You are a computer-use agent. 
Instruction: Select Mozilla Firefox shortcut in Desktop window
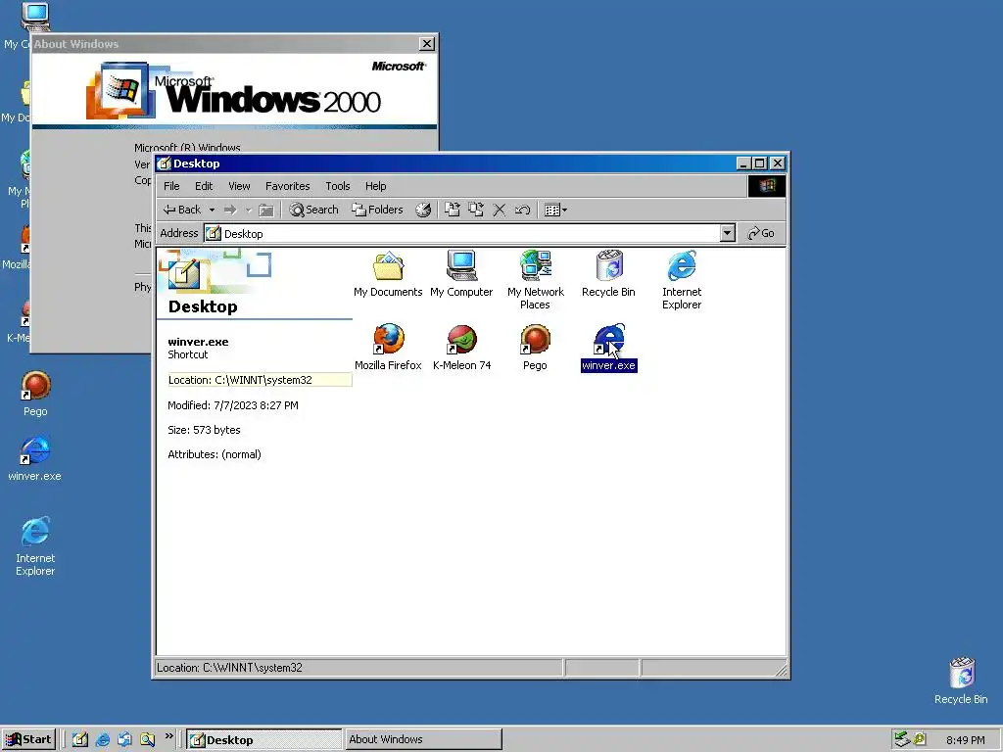click(x=388, y=348)
